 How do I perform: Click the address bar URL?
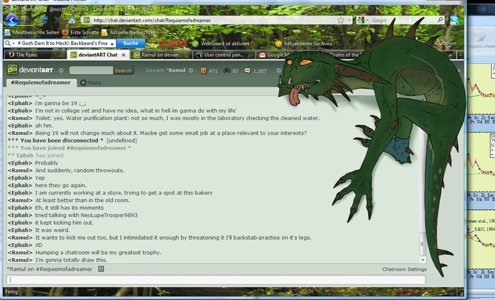[x=152, y=20]
